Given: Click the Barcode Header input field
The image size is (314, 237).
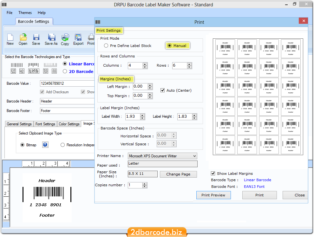Looking at the screenshot, I should [x=67, y=101].
